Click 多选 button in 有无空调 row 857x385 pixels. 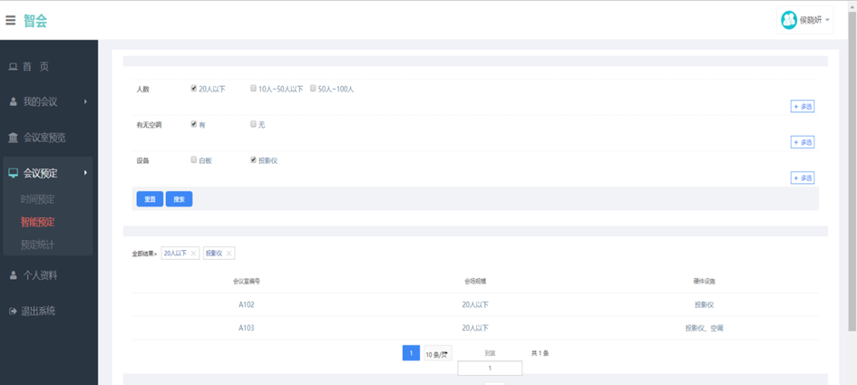click(x=803, y=142)
